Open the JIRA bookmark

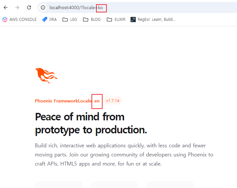[49, 20]
